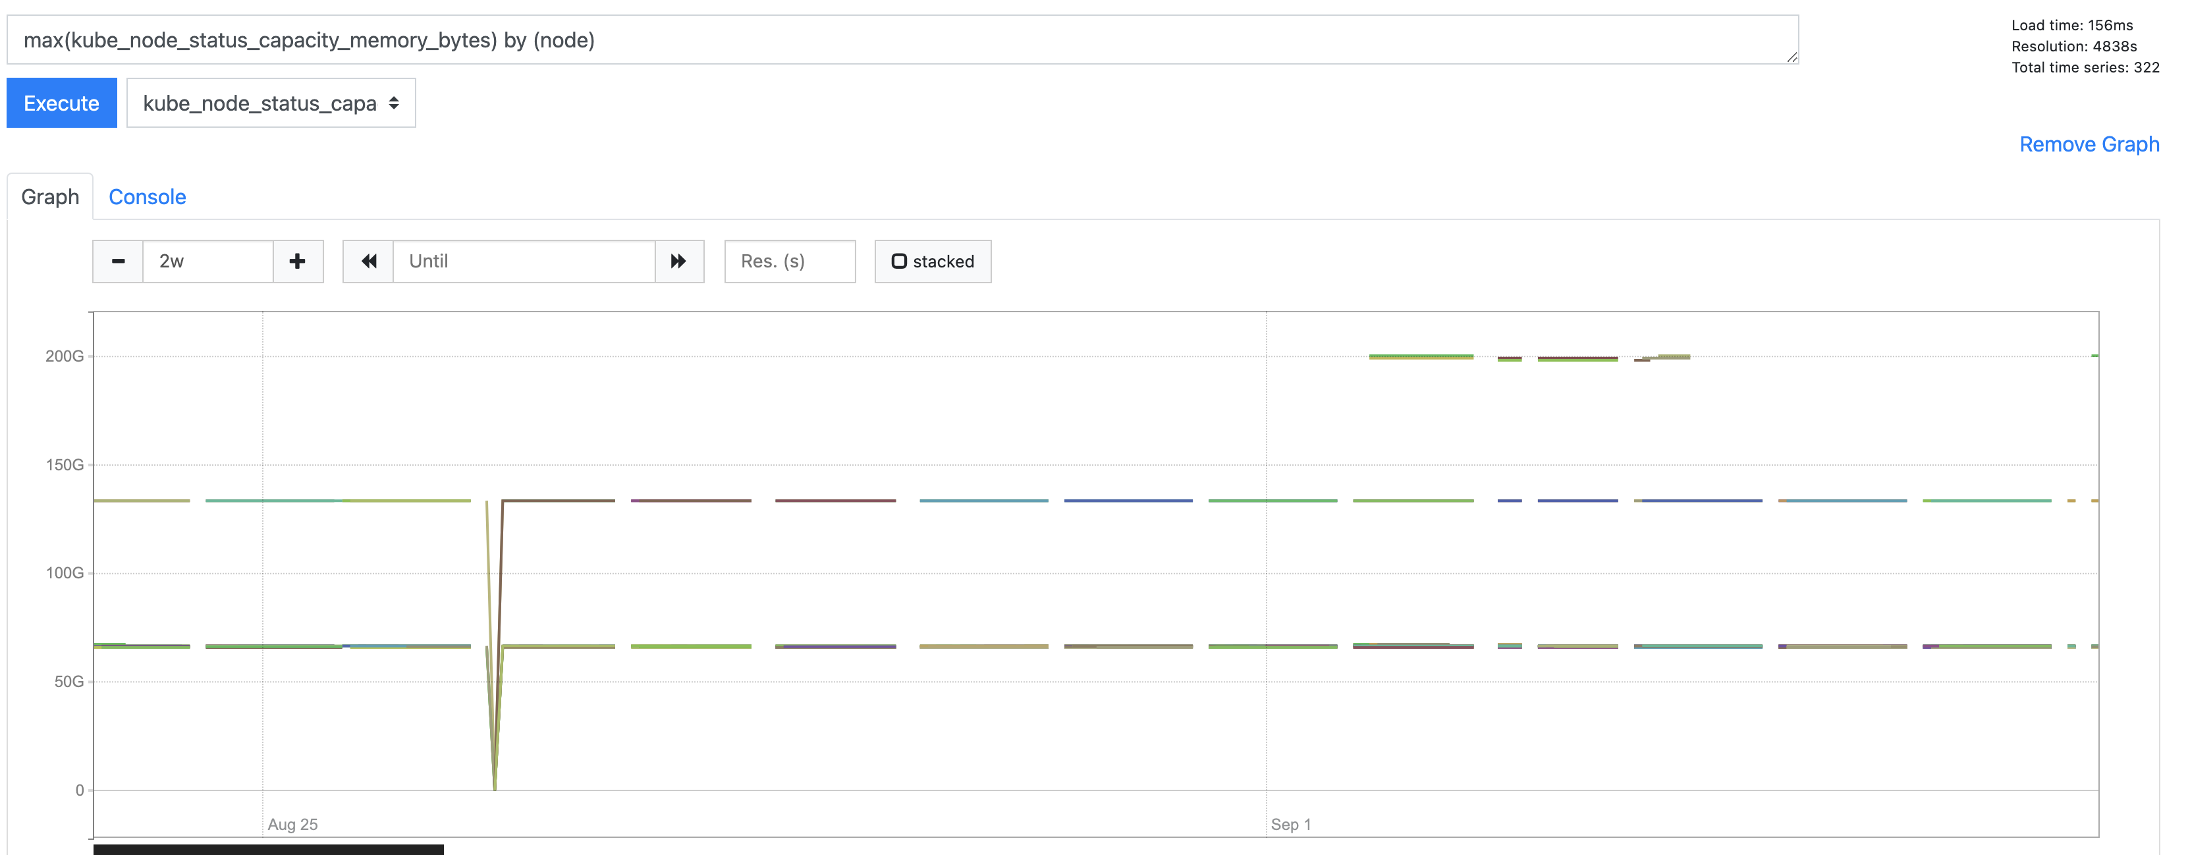2188x855 pixels.
Task: Switch to the Console tab
Action: pos(147,196)
